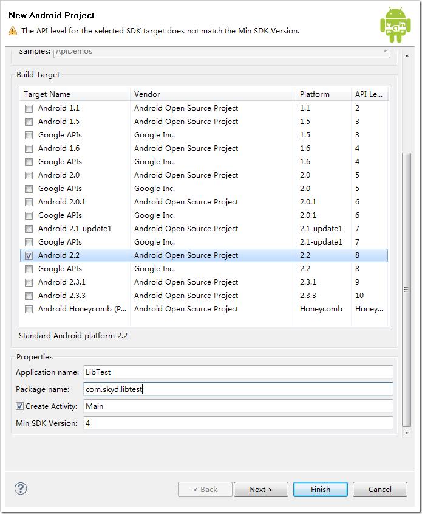Click the SDK mismatch warning message
Viewport: 422px width, 514px height.
pos(160,31)
